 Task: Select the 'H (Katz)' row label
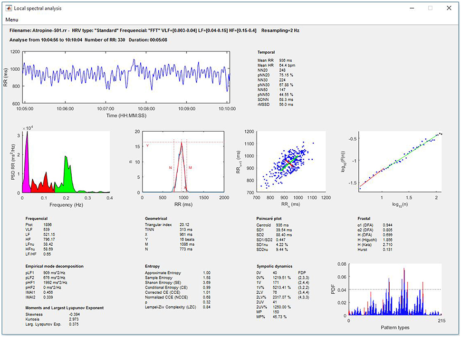[365, 245]
